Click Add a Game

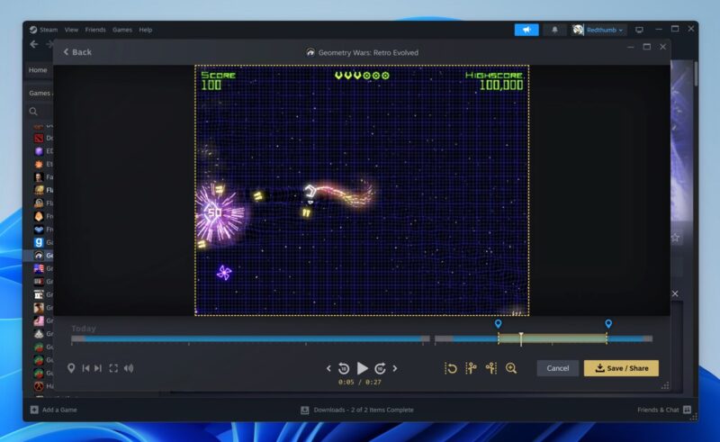[54, 410]
